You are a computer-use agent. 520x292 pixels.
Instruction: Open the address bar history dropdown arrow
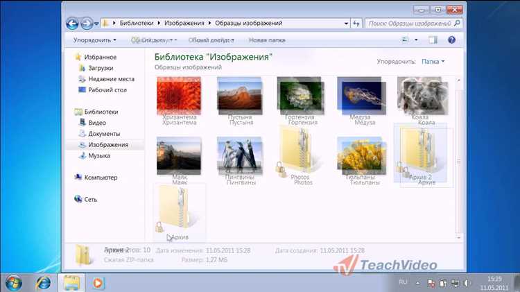[x=346, y=23]
